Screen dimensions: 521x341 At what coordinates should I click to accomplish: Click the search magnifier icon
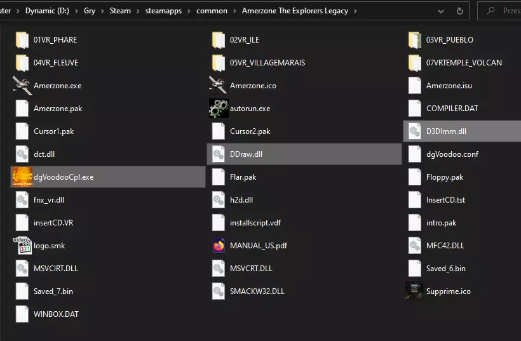(491, 11)
